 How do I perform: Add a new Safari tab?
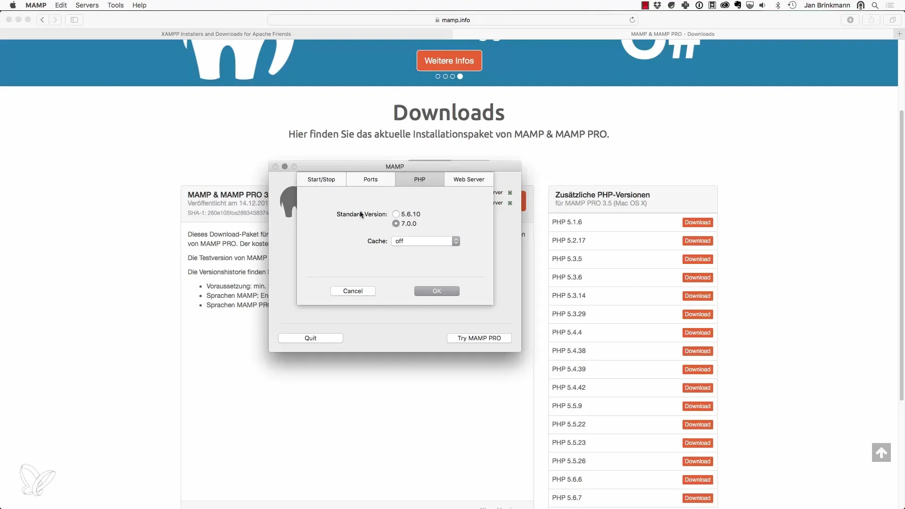[899, 33]
